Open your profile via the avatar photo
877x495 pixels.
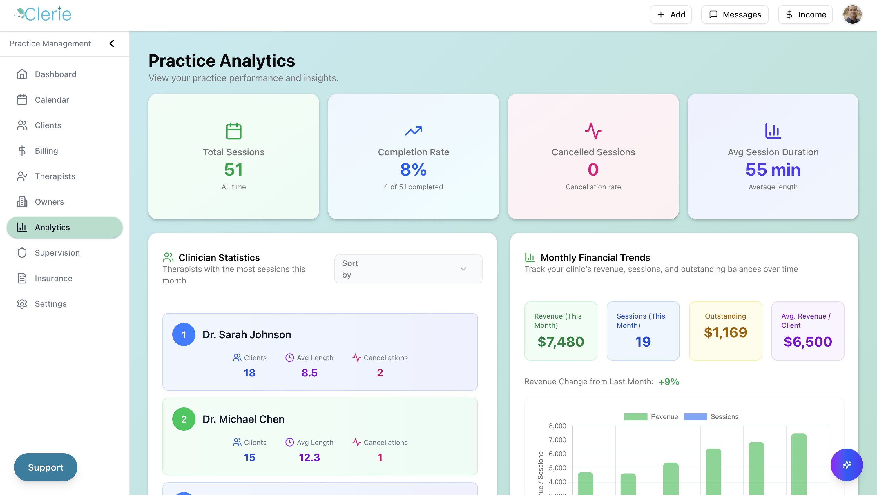tap(852, 14)
